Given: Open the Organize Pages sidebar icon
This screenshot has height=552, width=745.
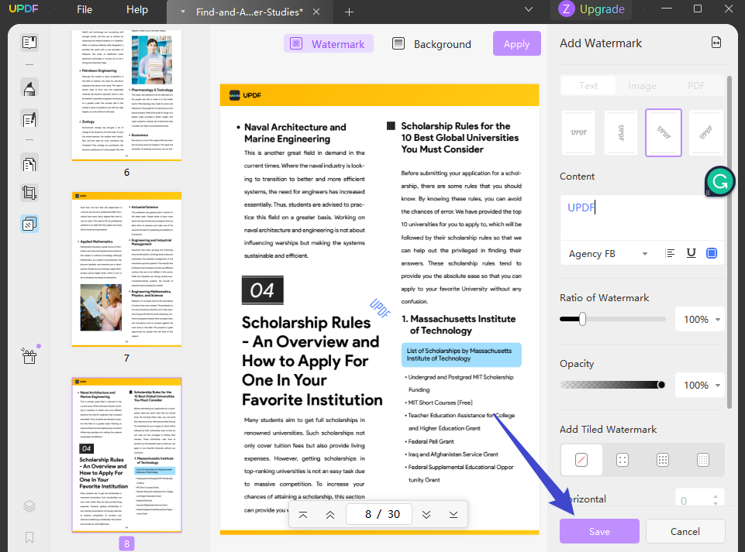Looking at the screenshot, I should tap(29, 164).
